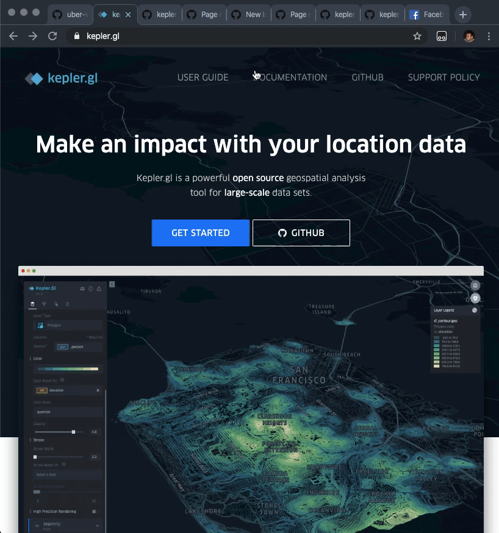Select the Layers tab icon in the side panel
The width and height of the screenshot is (499, 533).
pyautogui.click(x=32, y=304)
